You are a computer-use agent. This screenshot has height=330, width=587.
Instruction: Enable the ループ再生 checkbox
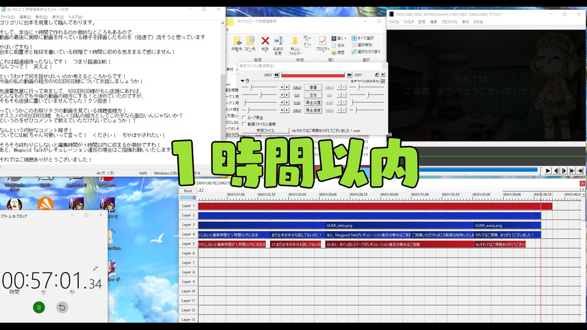tap(244, 117)
